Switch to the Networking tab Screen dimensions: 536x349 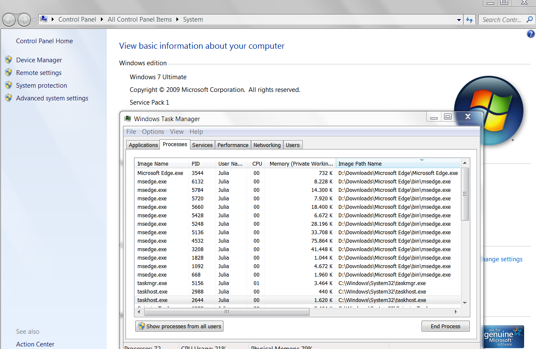(x=267, y=145)
